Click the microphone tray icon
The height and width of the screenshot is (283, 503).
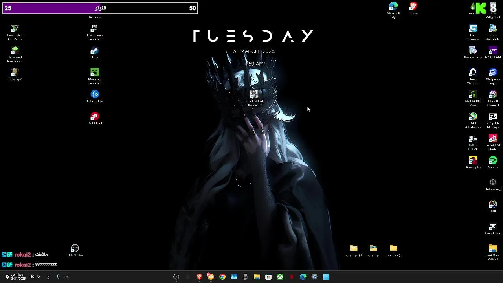[x=58, y=277]
